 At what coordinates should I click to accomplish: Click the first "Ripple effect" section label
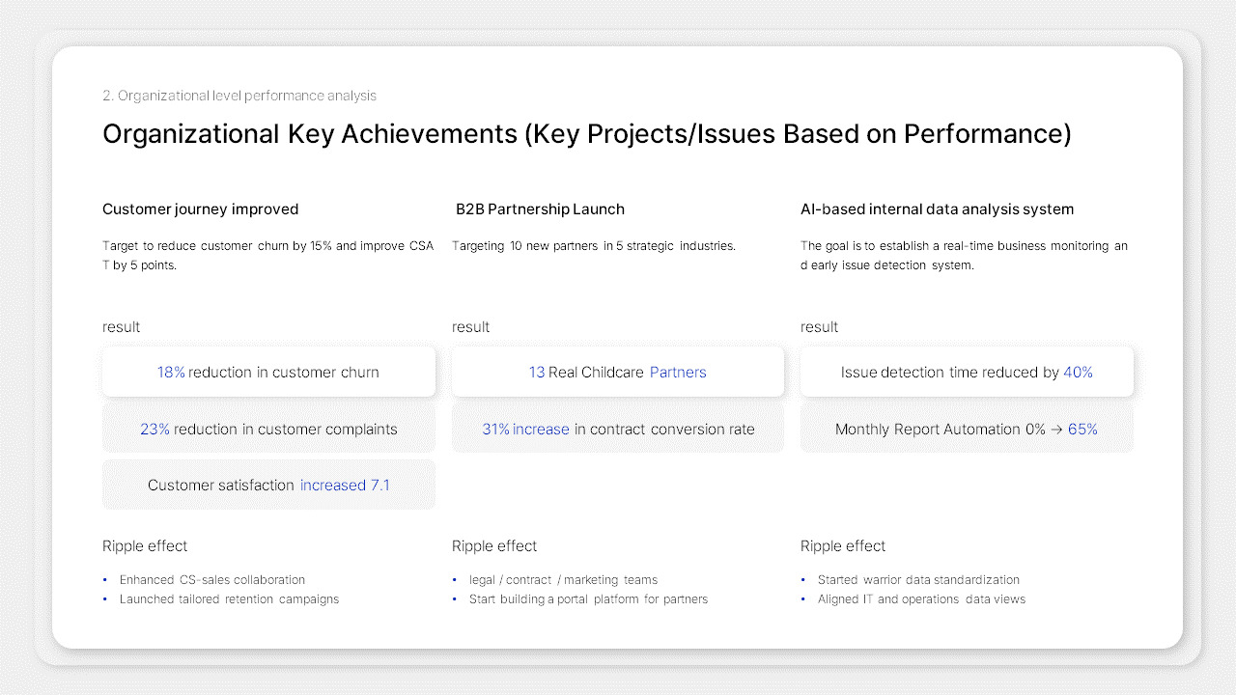[145, 545]
